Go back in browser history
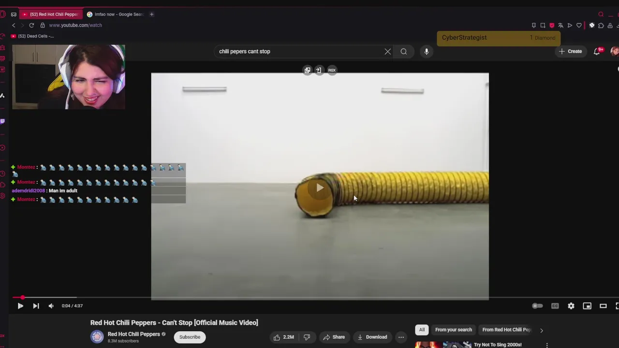619x348 pixels. tap(14, 25)
